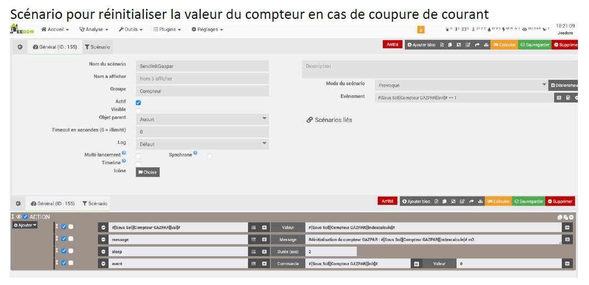Open the Réglages menu

[207, 29]
